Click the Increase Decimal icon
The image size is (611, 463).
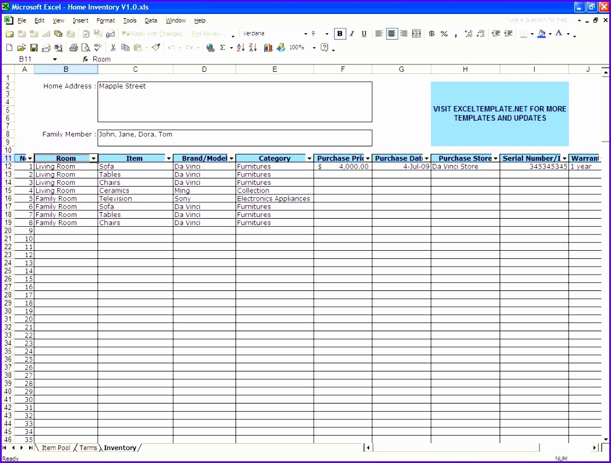point(469,34)
